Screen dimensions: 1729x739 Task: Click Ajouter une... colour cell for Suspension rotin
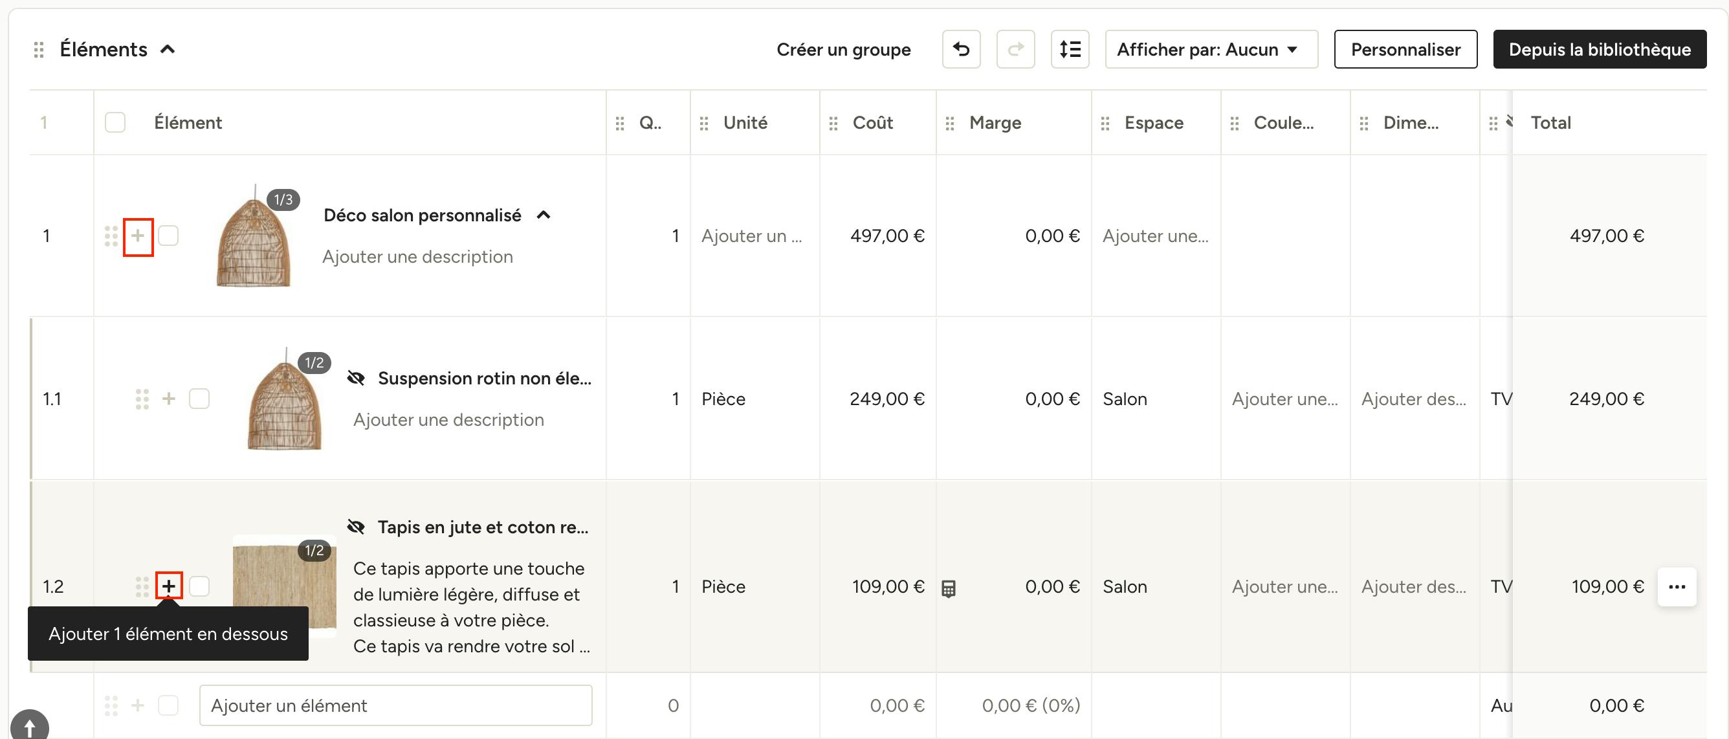point(1284,399)
